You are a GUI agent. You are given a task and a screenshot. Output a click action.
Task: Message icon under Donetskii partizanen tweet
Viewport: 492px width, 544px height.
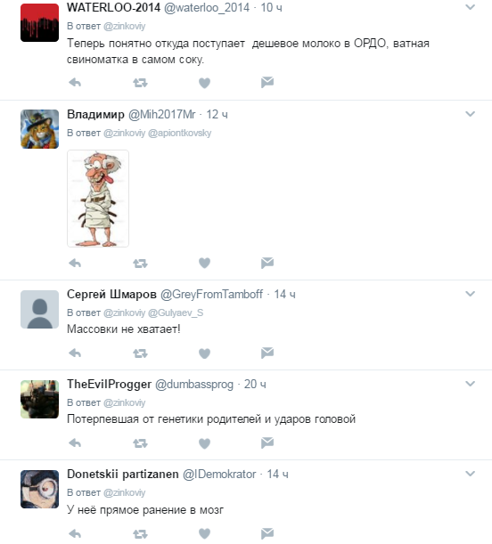267,533
